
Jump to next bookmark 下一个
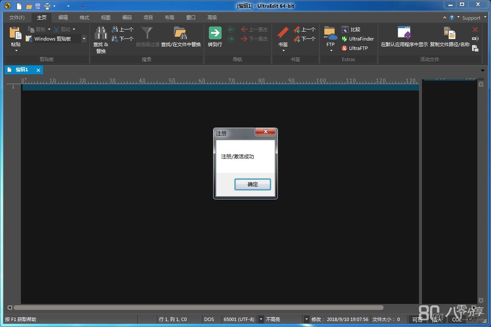(304, 39)
